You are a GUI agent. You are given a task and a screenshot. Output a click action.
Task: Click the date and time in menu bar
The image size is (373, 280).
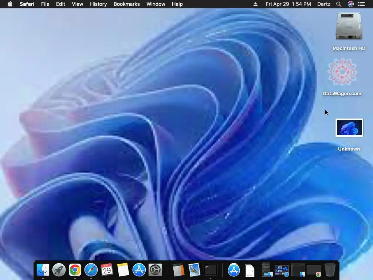coord(288,4)
